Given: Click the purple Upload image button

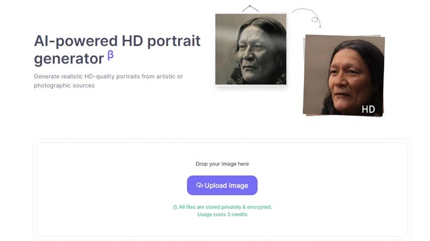Looking at the screenshot, I should [222, 186].
